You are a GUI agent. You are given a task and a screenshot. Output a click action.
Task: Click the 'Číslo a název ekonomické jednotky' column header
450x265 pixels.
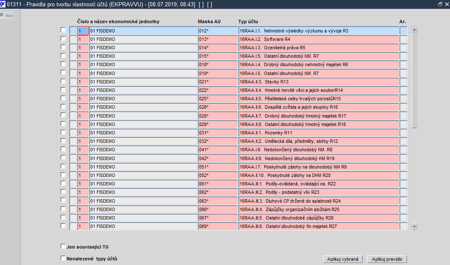coord(118,21)
